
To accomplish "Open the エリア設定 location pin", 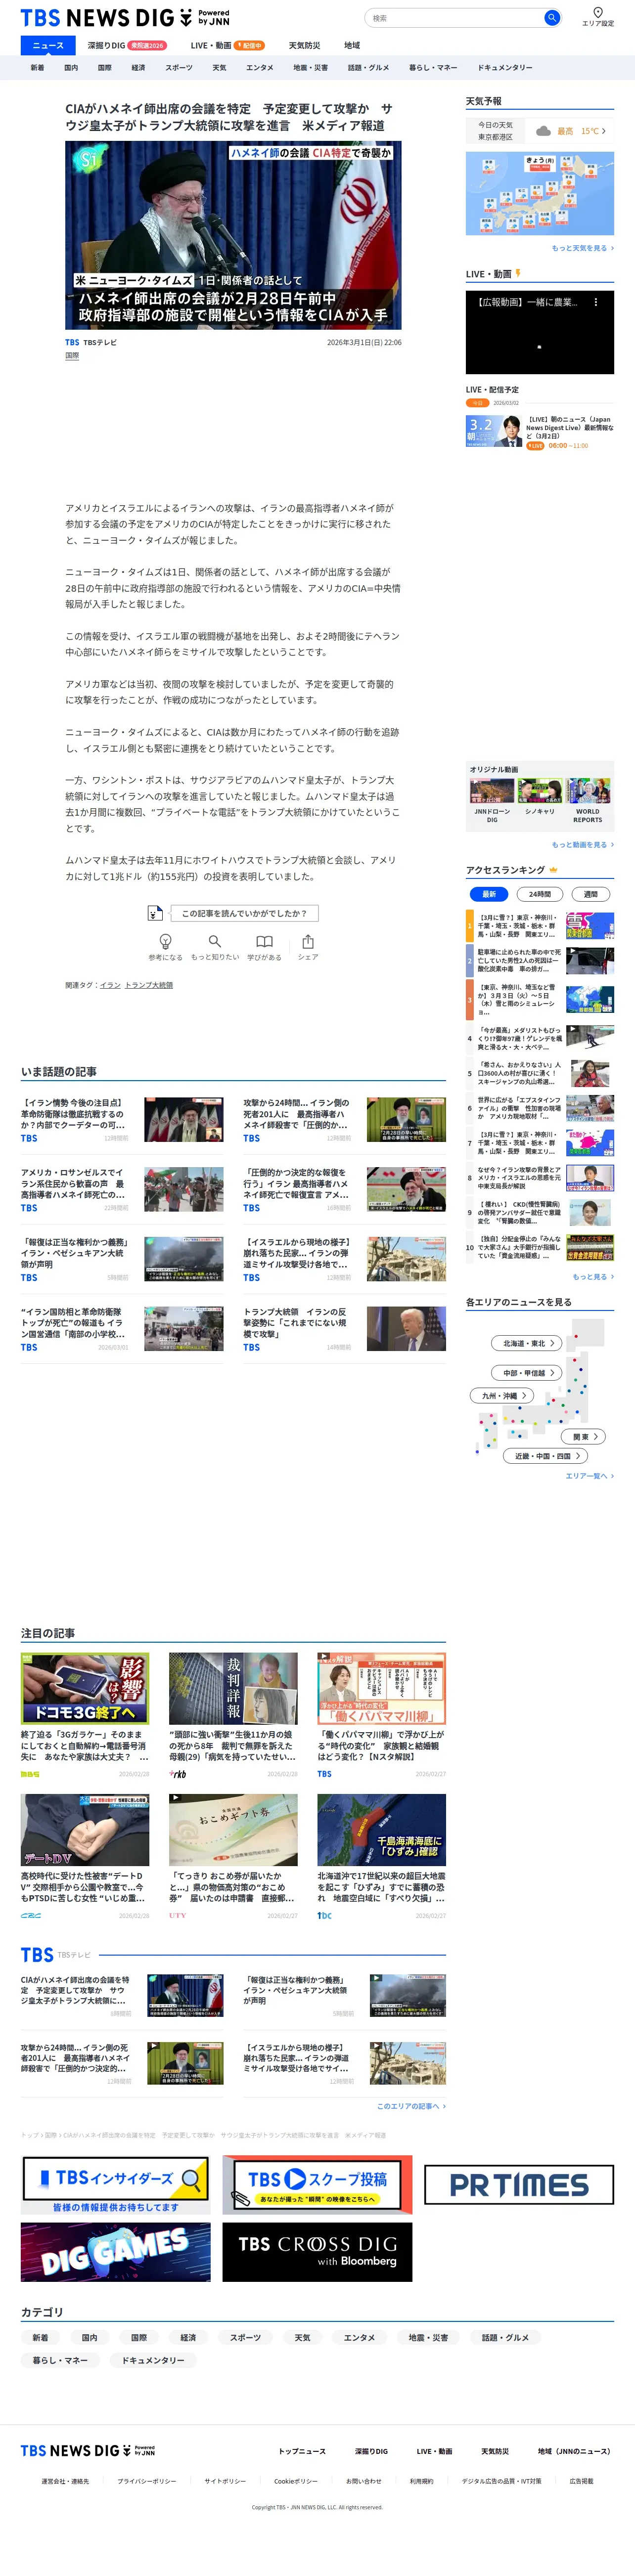I will coord(598,17).
